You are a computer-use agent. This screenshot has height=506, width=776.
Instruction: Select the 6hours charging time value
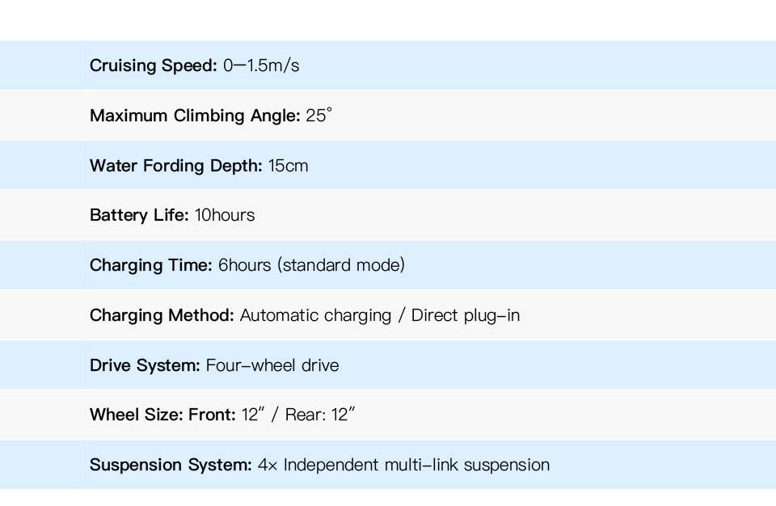click(245, 265)
